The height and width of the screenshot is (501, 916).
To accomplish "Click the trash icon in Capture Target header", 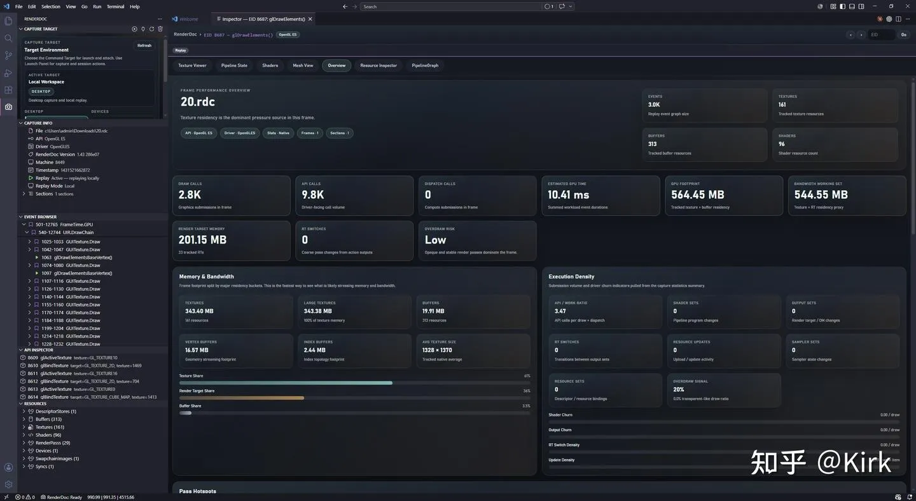I will click(160, 29).
